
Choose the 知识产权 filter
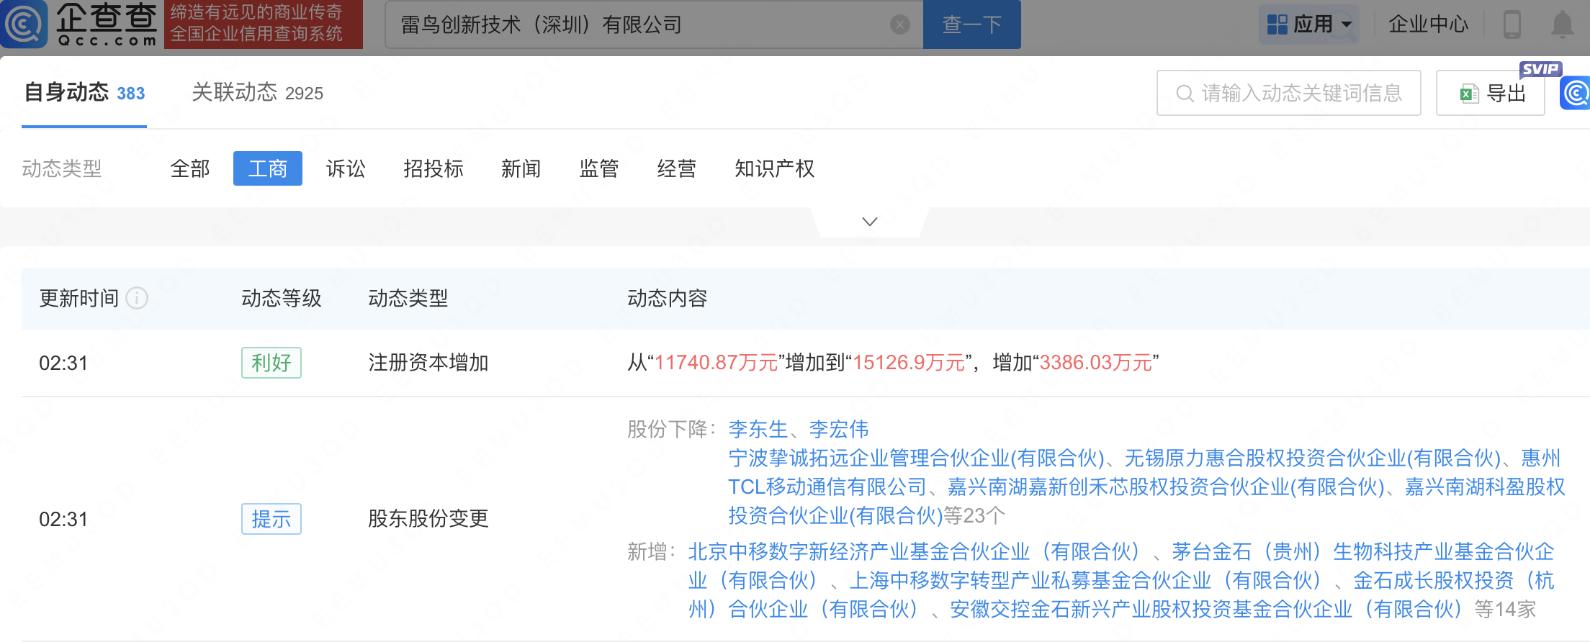pos(774,169)
